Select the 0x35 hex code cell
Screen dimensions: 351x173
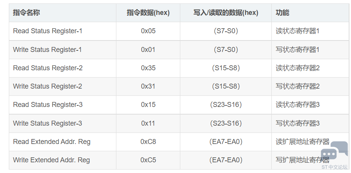(148, 68)
